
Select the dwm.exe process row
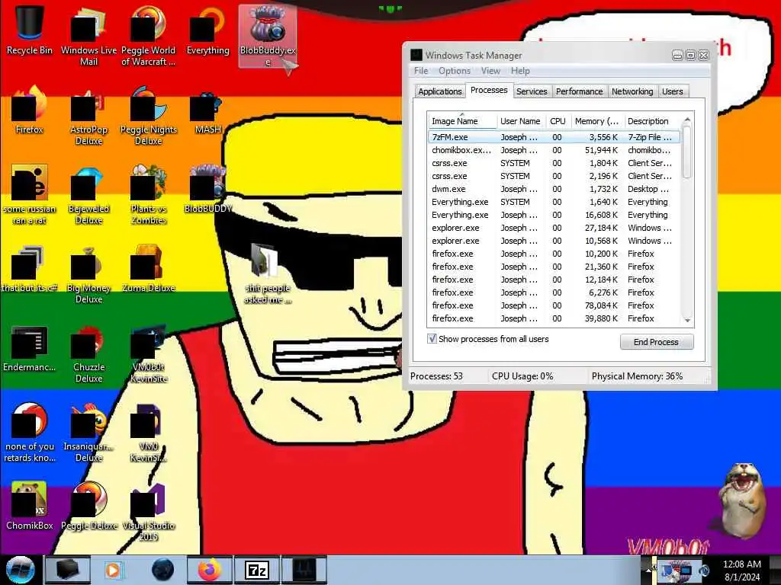[x=554, y=189]
